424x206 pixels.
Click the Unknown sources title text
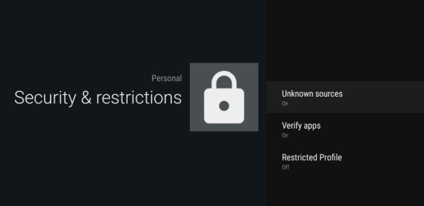coord(312,94)
